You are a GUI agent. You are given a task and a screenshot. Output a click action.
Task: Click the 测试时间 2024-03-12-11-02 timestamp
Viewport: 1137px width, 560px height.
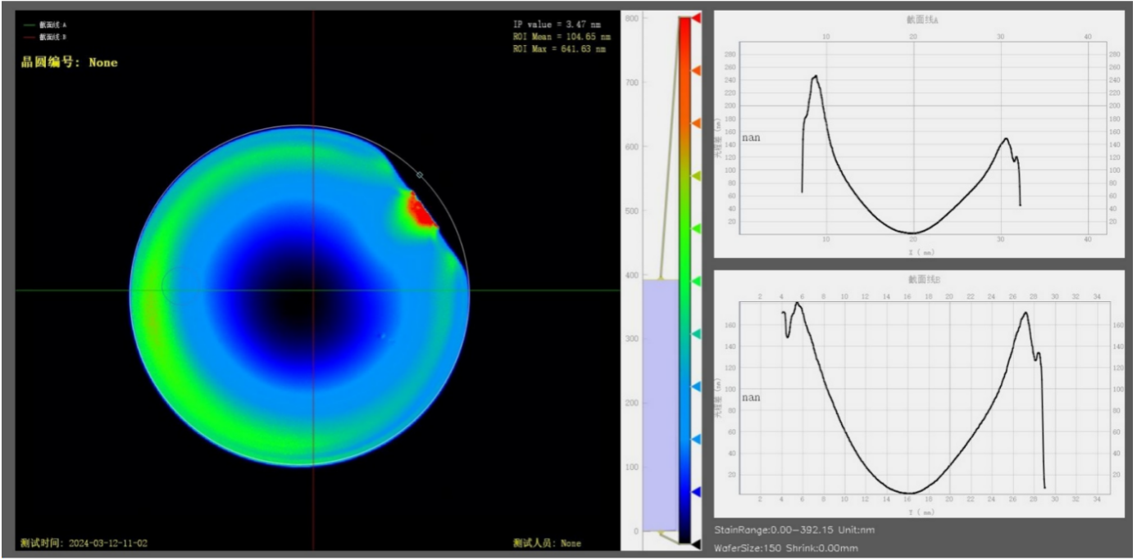click(x=84, y=543)
